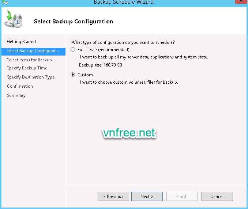Open Select Backup Configuration step
248x209 pixels.
pyautogui.click(x=33, y=51)
